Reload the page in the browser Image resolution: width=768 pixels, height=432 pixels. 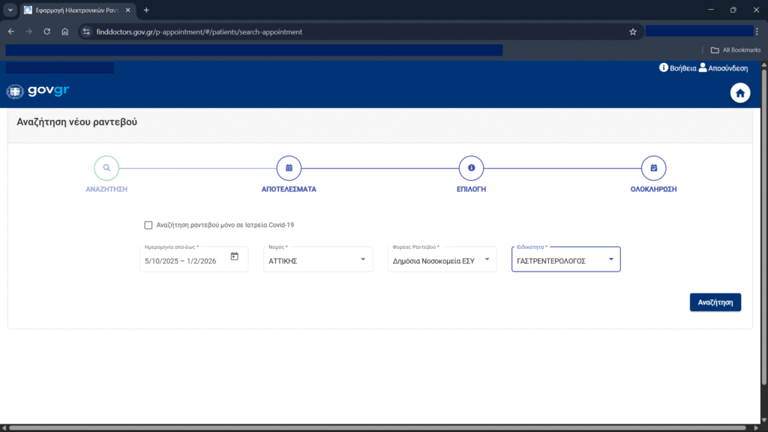tap(46, 31)
